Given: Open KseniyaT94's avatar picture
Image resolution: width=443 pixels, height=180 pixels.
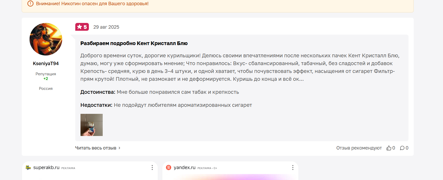Looking at the screenshot, I should pyautogui.click(x=46, y=39).
